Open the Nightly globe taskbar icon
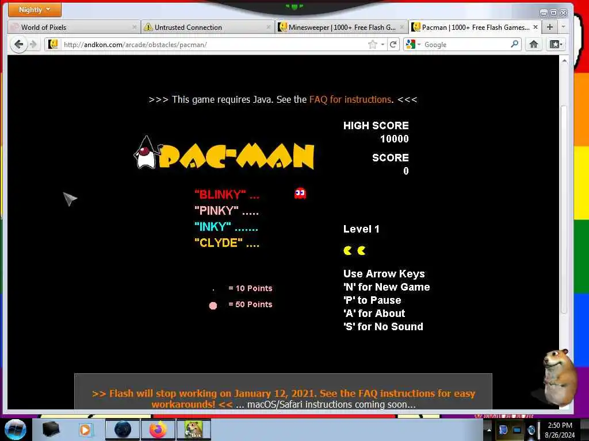Viewport: 589px width, 441px height. click(123, 430)
